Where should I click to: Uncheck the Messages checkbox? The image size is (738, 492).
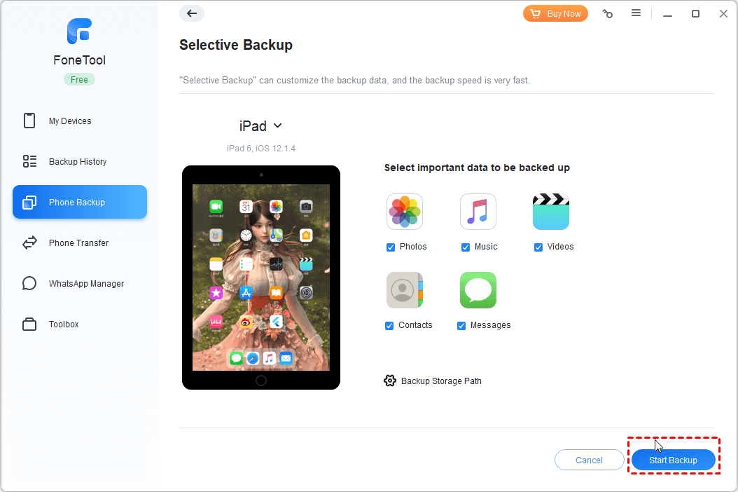coord(461,326)
